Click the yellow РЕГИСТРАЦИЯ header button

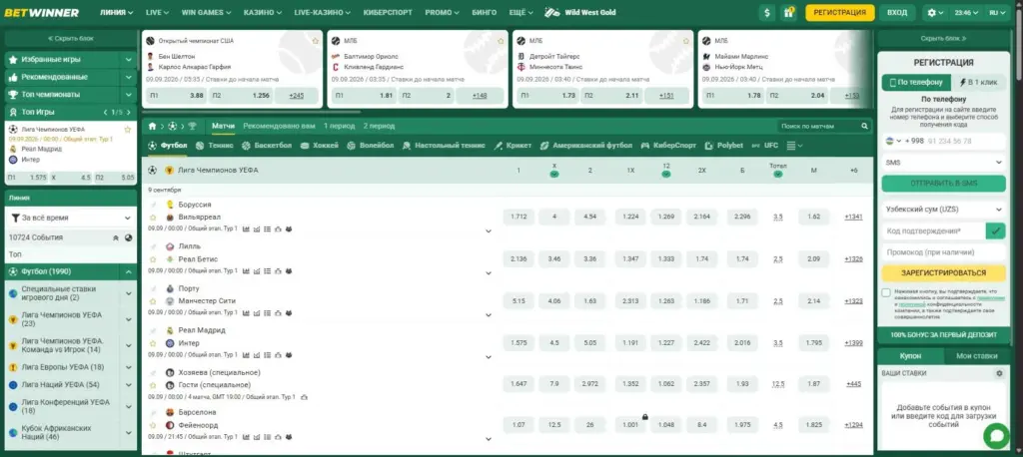tap(839, 12)
